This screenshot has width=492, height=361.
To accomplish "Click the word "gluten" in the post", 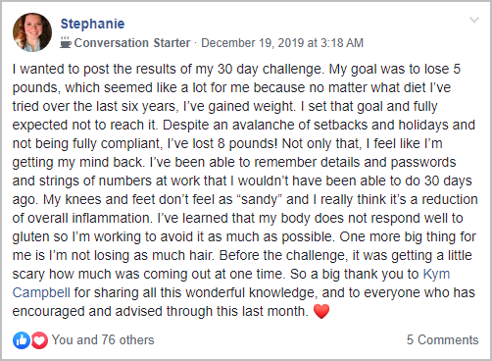I will point(30,237).
